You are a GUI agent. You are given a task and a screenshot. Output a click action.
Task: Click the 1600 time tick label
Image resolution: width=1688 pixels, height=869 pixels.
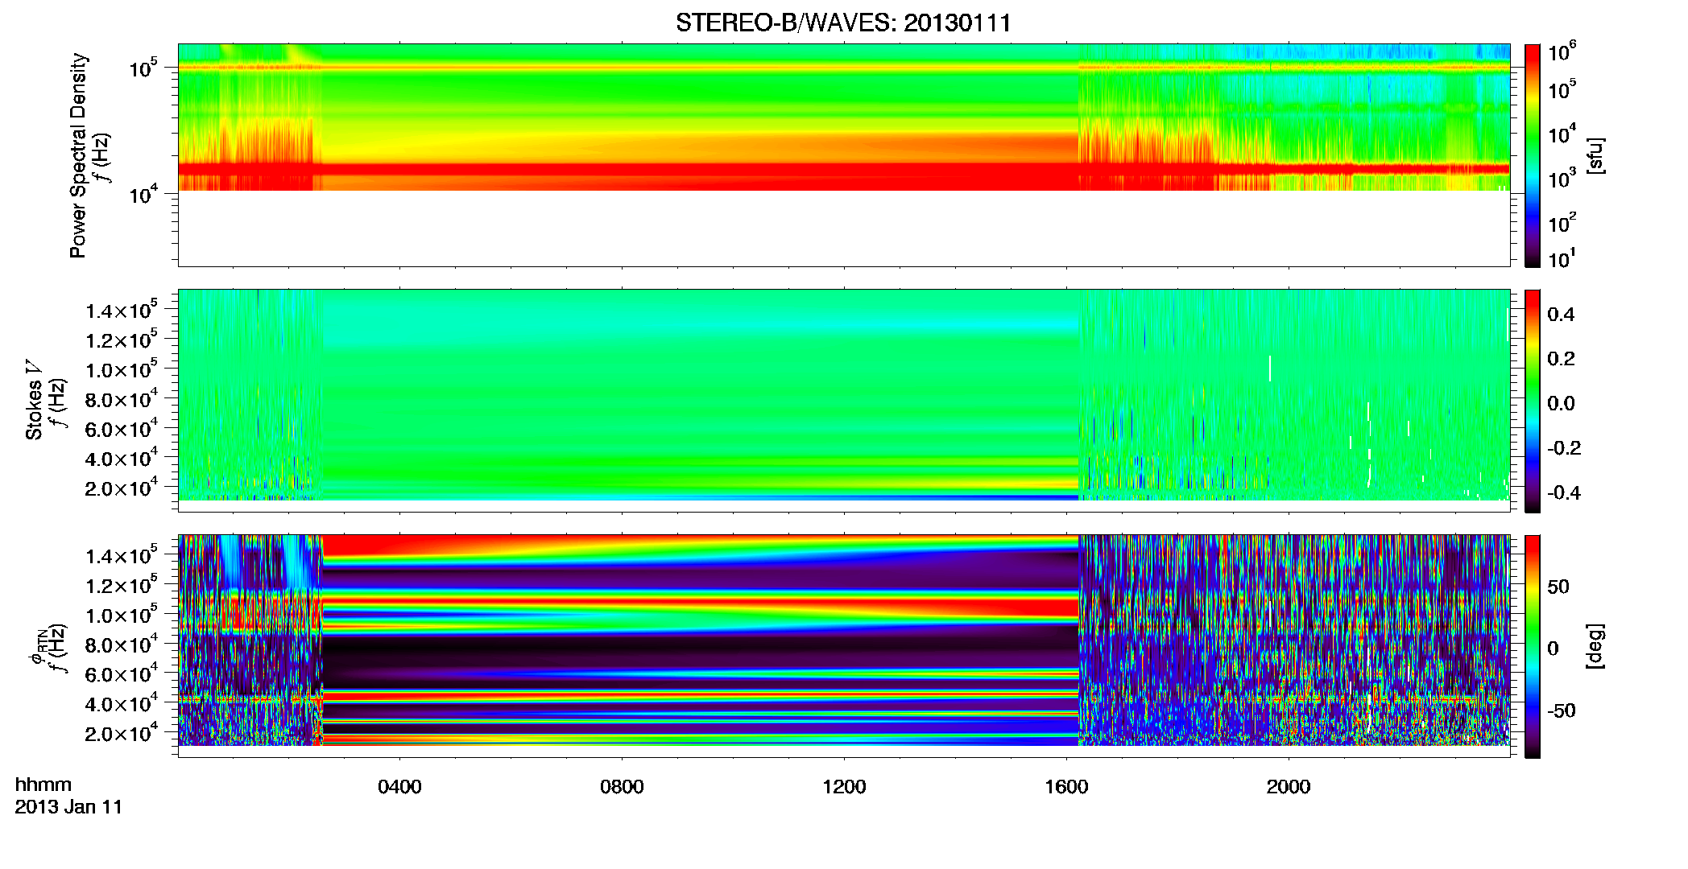(x=1066, y=787)
